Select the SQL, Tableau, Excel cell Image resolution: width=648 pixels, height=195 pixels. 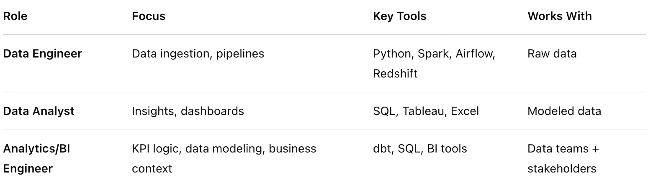tap(426, 111)
